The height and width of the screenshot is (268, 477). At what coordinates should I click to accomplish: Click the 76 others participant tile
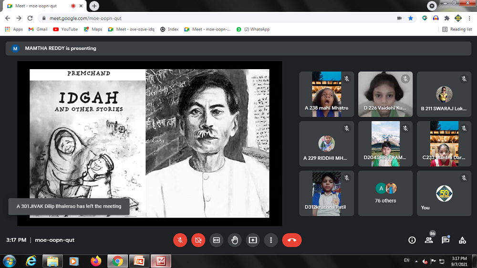385,193
